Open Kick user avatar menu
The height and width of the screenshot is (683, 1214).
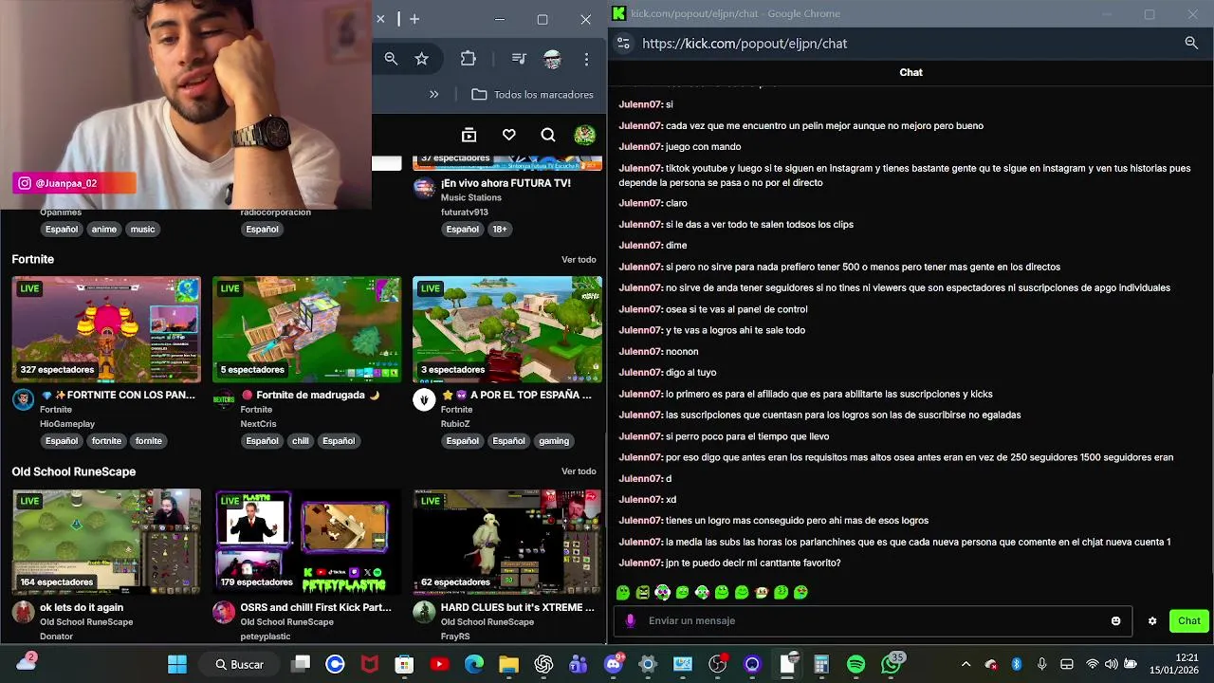tap(584, 136)
